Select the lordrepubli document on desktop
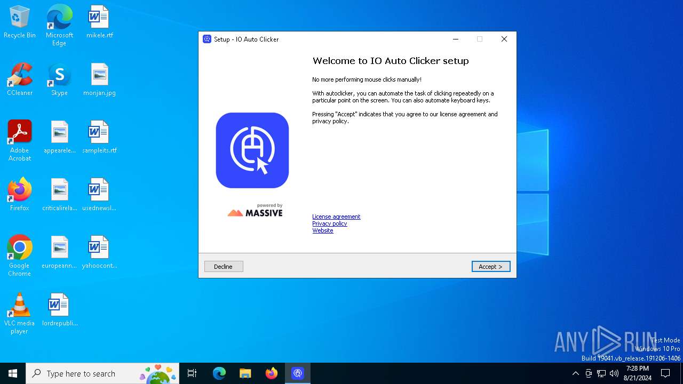 [x=59, y=310]
